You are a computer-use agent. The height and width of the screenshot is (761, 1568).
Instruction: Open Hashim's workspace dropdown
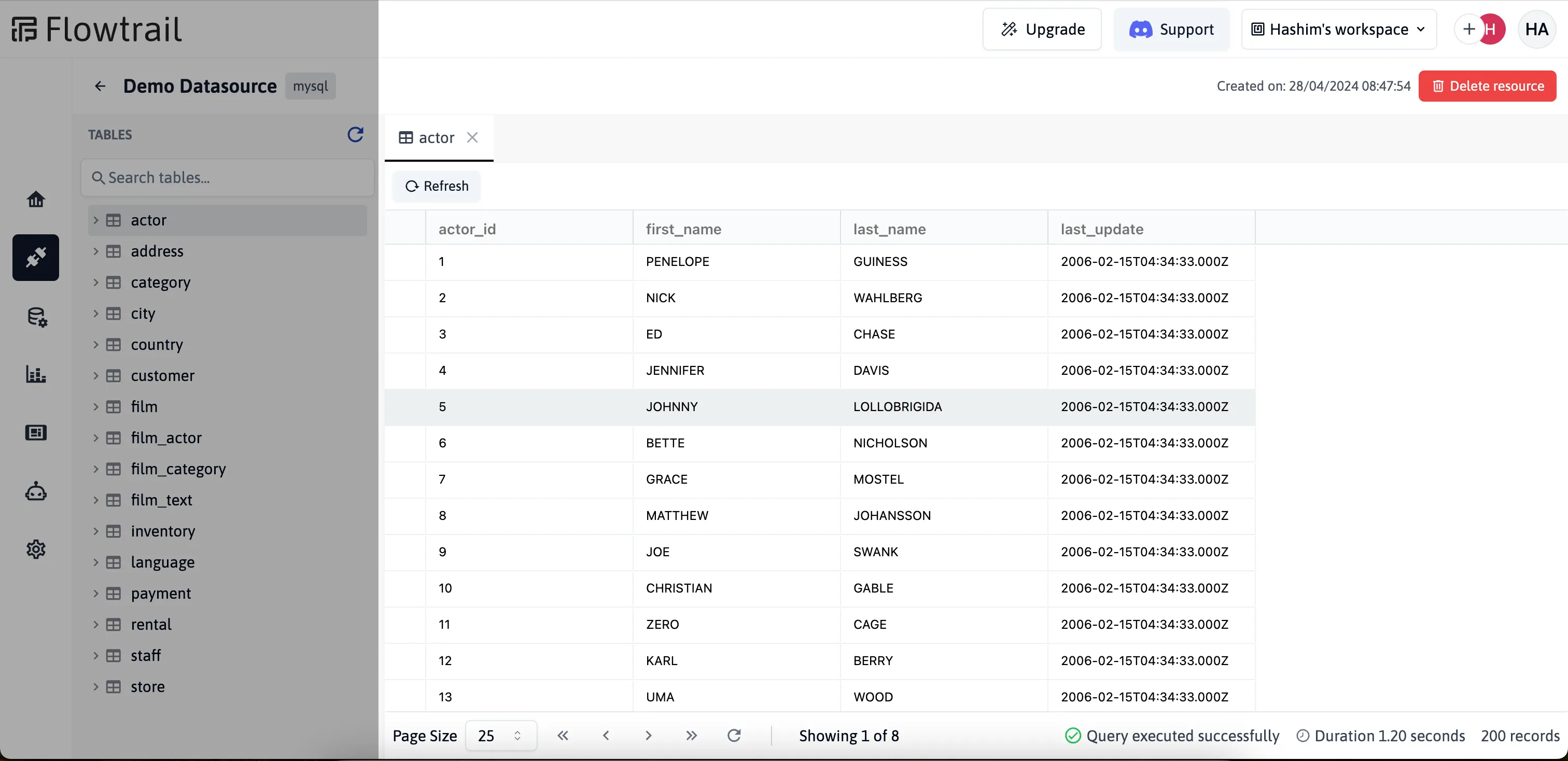point(1338,29)
